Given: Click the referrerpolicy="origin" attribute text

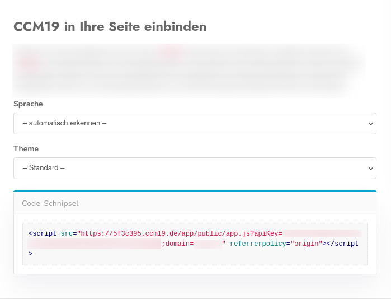Looking at the screenshot, I should 276,244.
